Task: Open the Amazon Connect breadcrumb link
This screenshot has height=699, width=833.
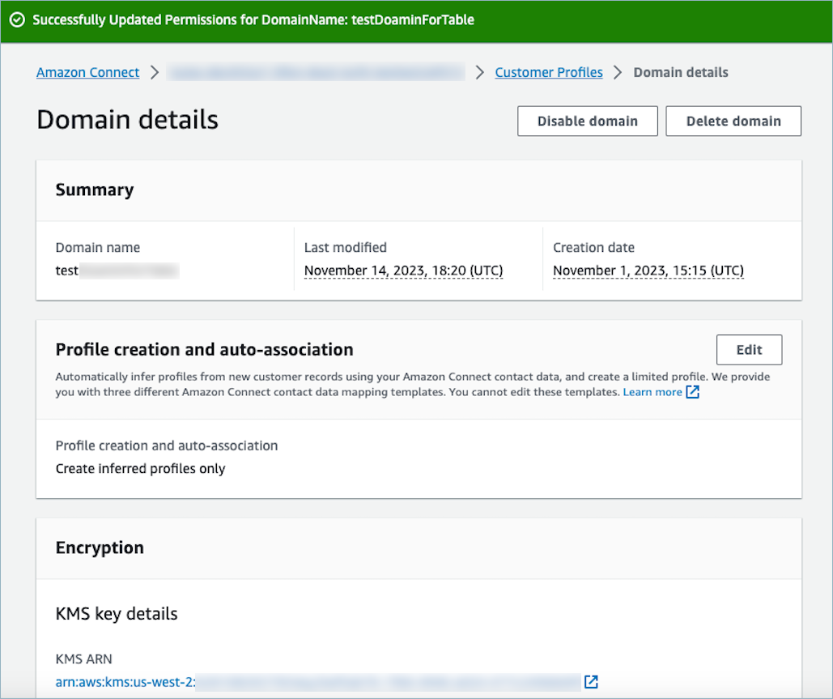Action: click(87, 73)
